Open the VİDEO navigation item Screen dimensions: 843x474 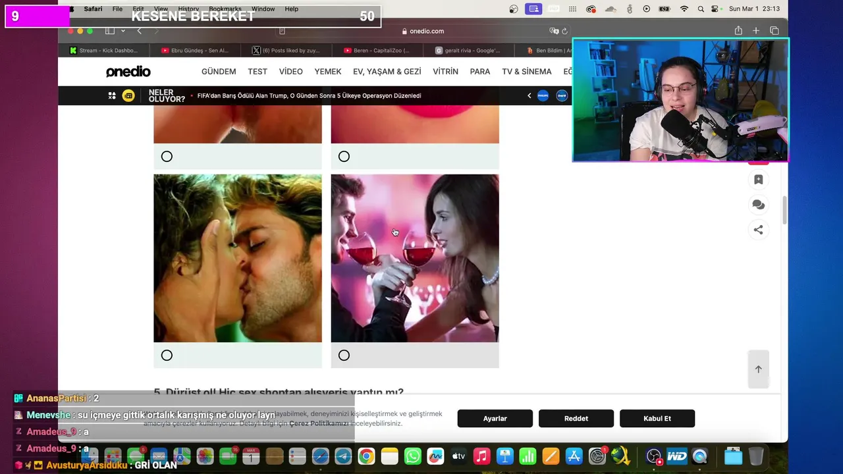[x=290, y=72]
